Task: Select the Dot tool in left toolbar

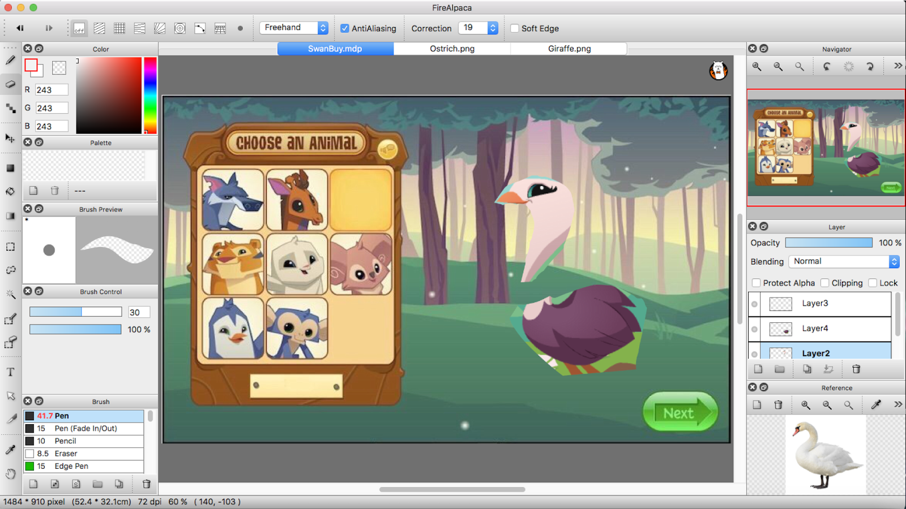Action: click(x=10, y=108)
